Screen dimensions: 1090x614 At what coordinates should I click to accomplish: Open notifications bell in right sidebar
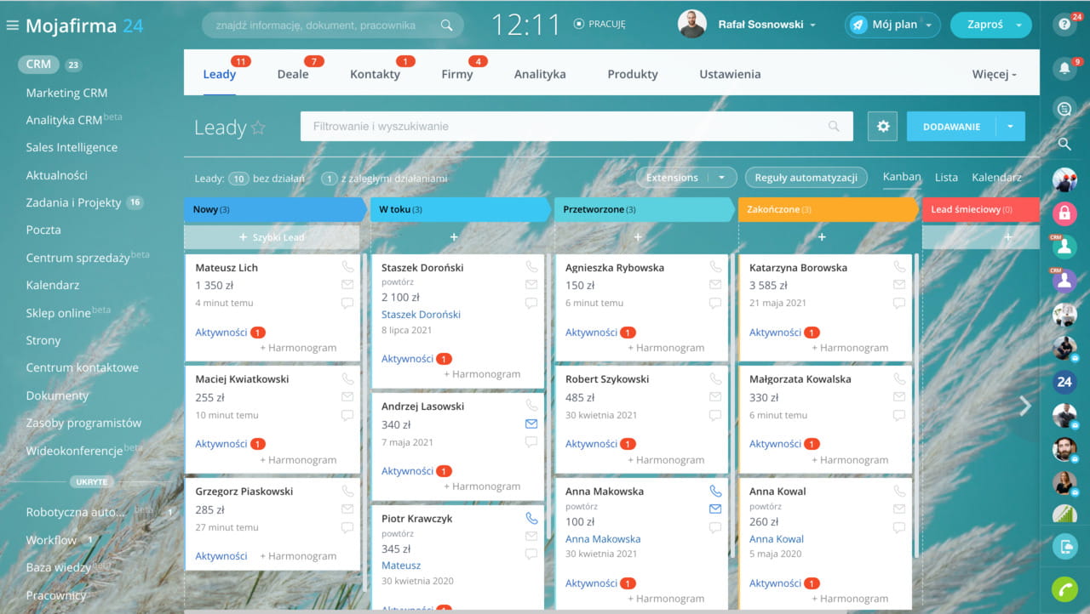coord(1063,68)
